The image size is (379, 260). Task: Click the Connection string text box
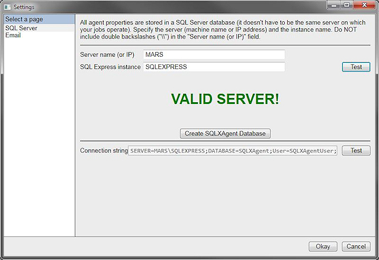tap(233, 151)
